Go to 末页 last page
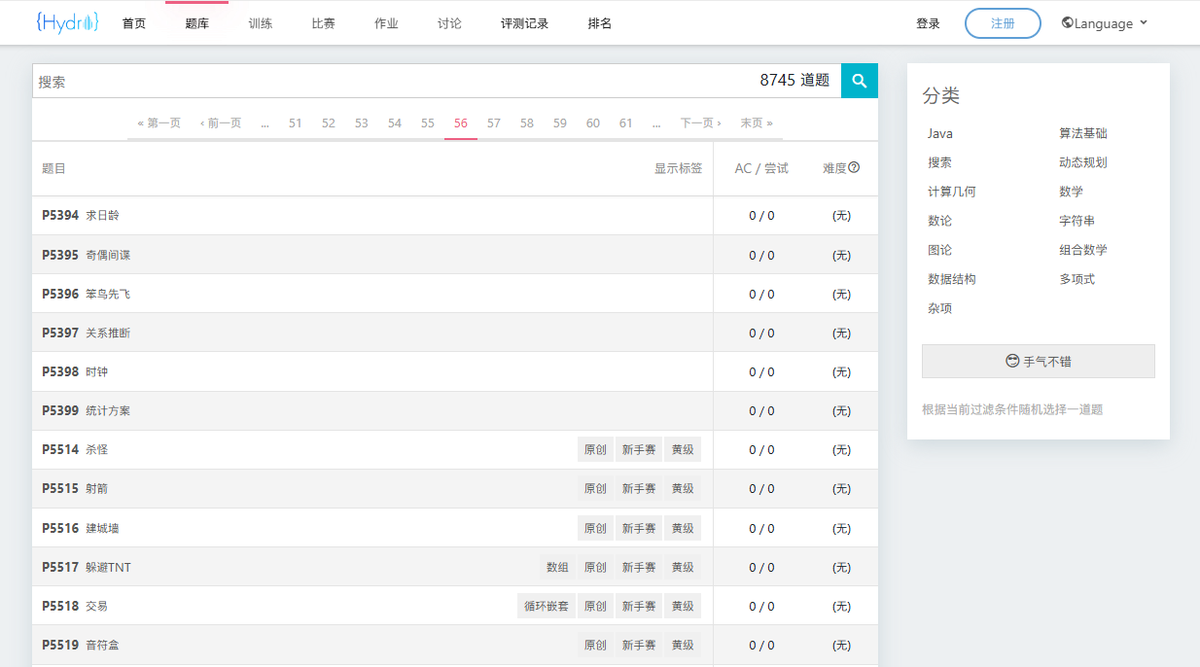The height and width of the screenshot is (667, 1200). pos(756,123)
